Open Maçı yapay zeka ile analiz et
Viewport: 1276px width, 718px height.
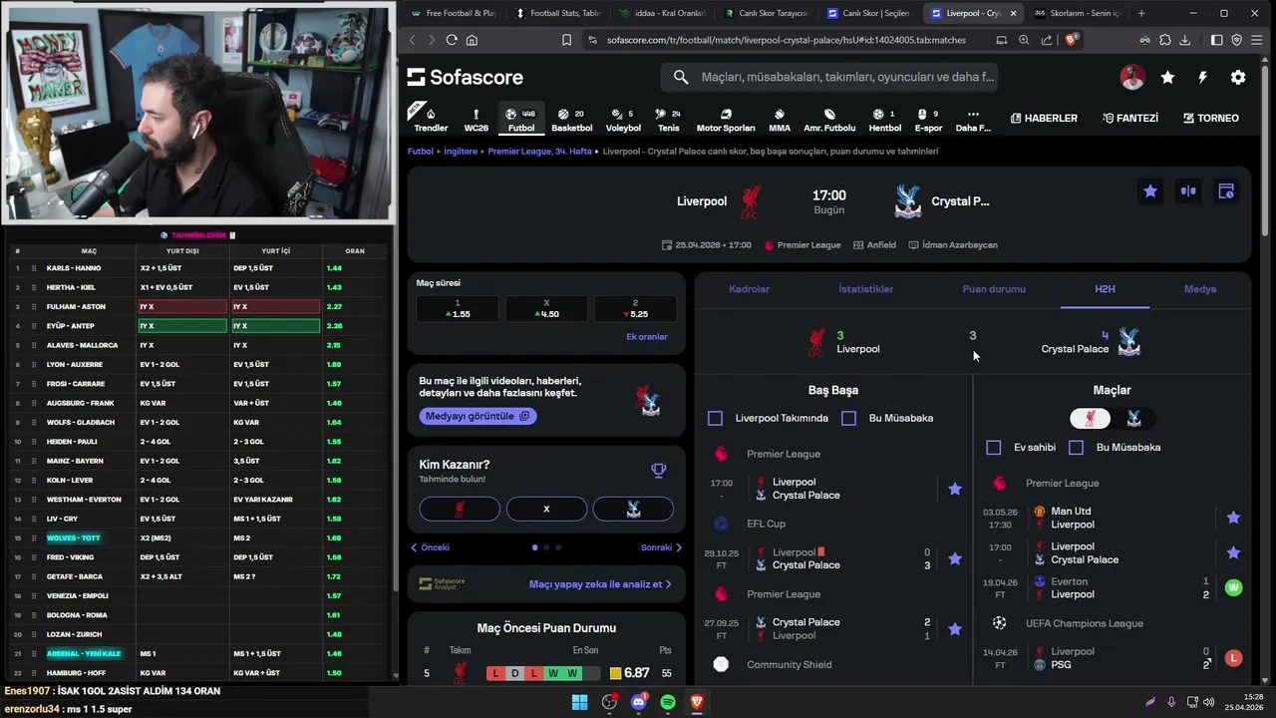[600, 584]
